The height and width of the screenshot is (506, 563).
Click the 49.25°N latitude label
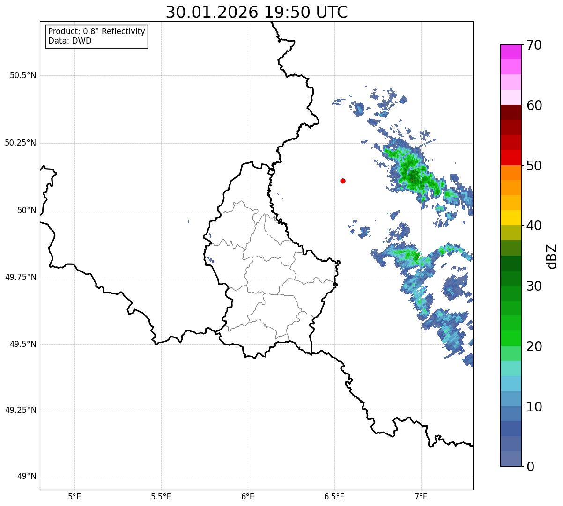tap(20, 410)
